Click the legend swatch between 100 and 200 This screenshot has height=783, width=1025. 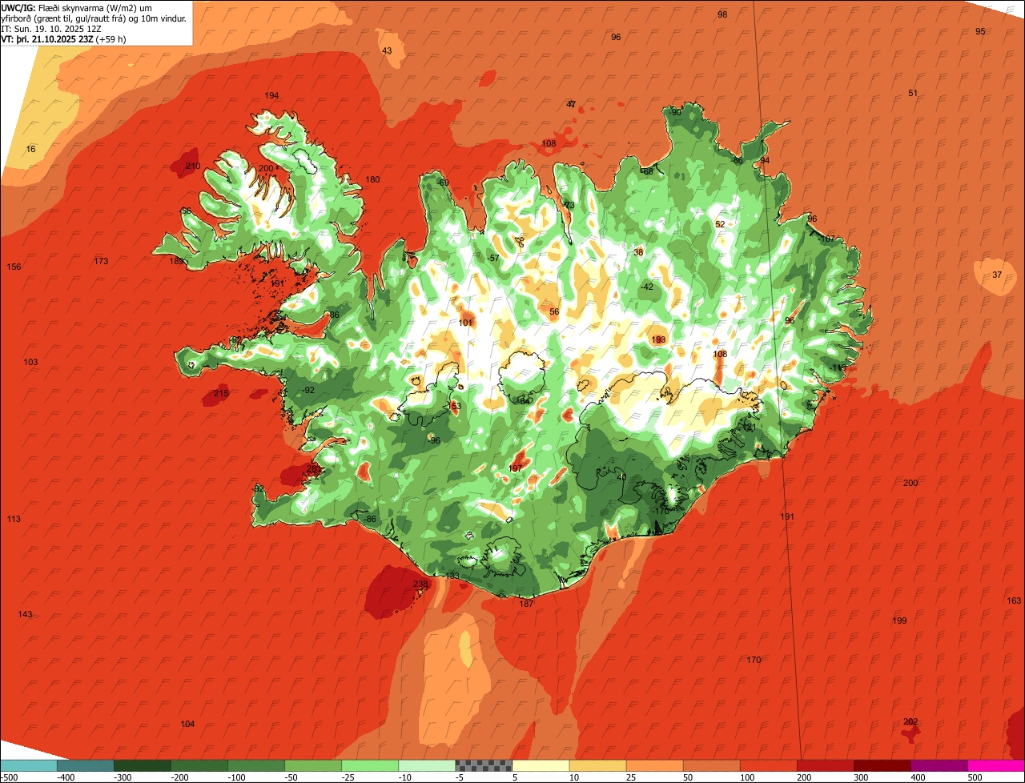pyautogui.click(x=769, y=765)
